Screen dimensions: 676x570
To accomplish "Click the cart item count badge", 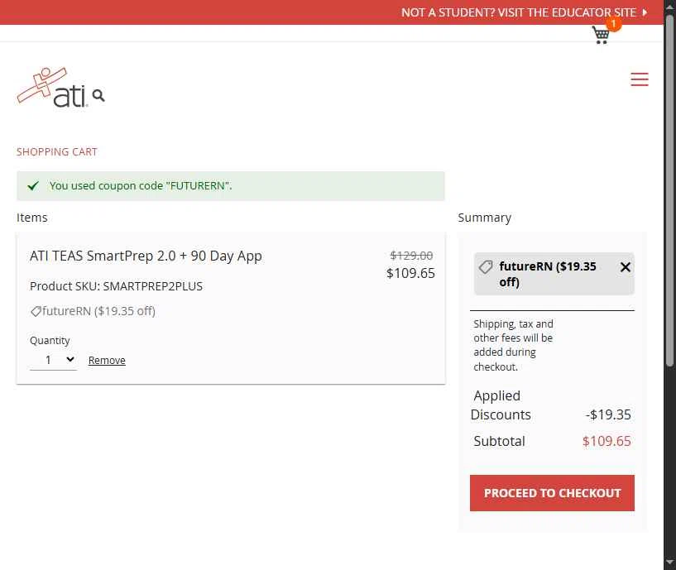I will click(x=613, y=24).
